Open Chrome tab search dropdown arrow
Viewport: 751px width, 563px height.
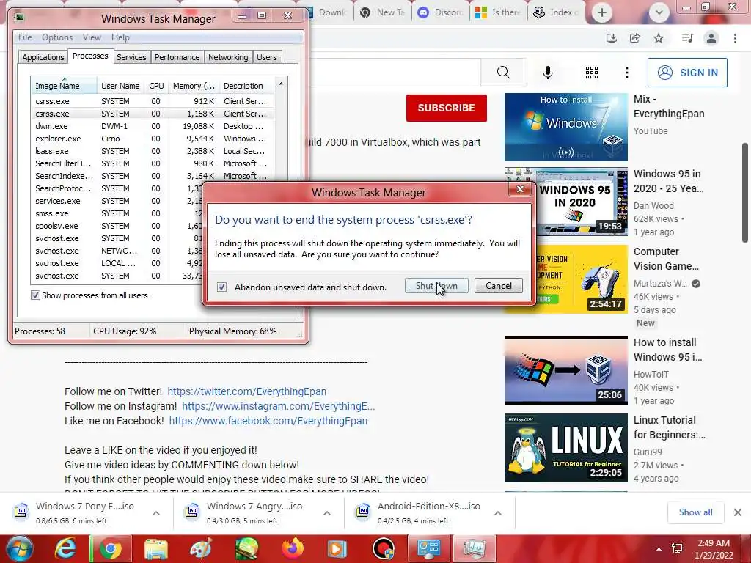tap(659, 12)
